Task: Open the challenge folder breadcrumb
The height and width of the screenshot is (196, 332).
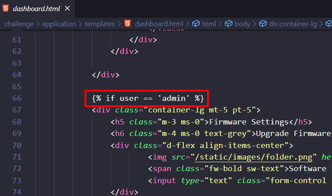Action: click(20, 24)
